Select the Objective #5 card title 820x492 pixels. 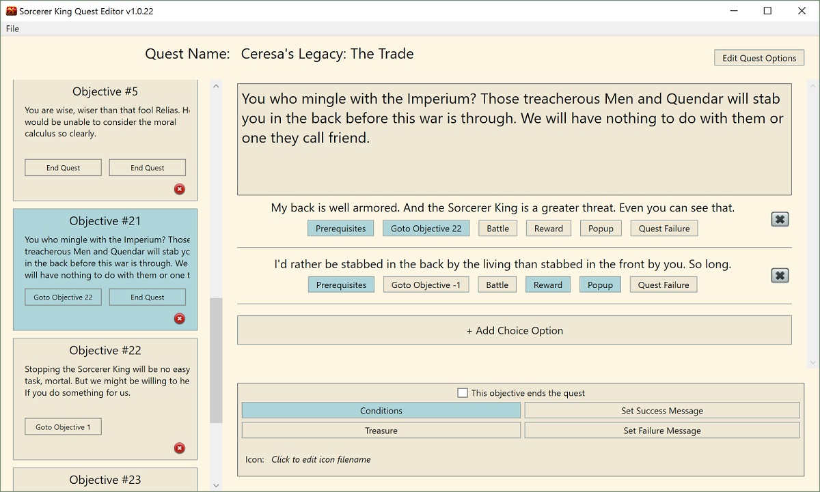pos(105,91)
